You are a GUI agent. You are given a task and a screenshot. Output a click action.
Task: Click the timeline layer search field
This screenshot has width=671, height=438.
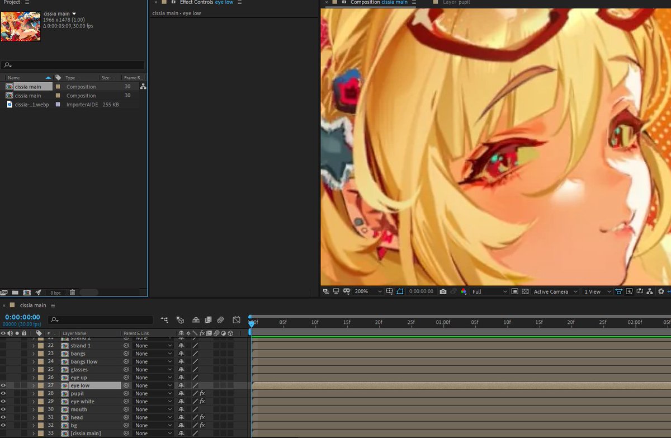(100, 320)
